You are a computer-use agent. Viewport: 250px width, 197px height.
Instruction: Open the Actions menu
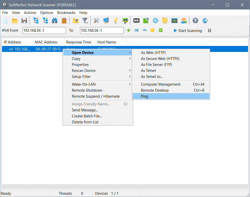click(30, 12)
